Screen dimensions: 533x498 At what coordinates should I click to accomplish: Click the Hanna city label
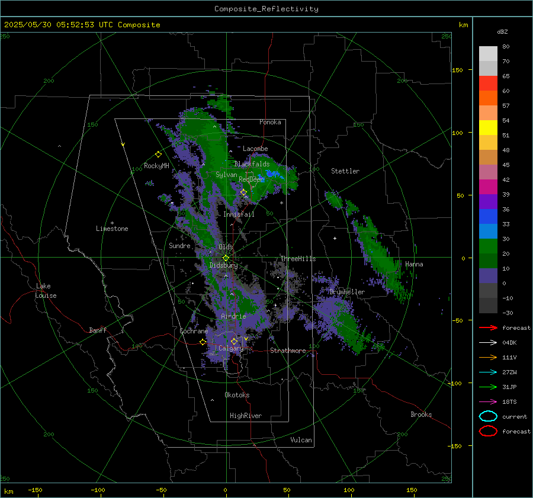pyautogui.click(x=414, y=264)
